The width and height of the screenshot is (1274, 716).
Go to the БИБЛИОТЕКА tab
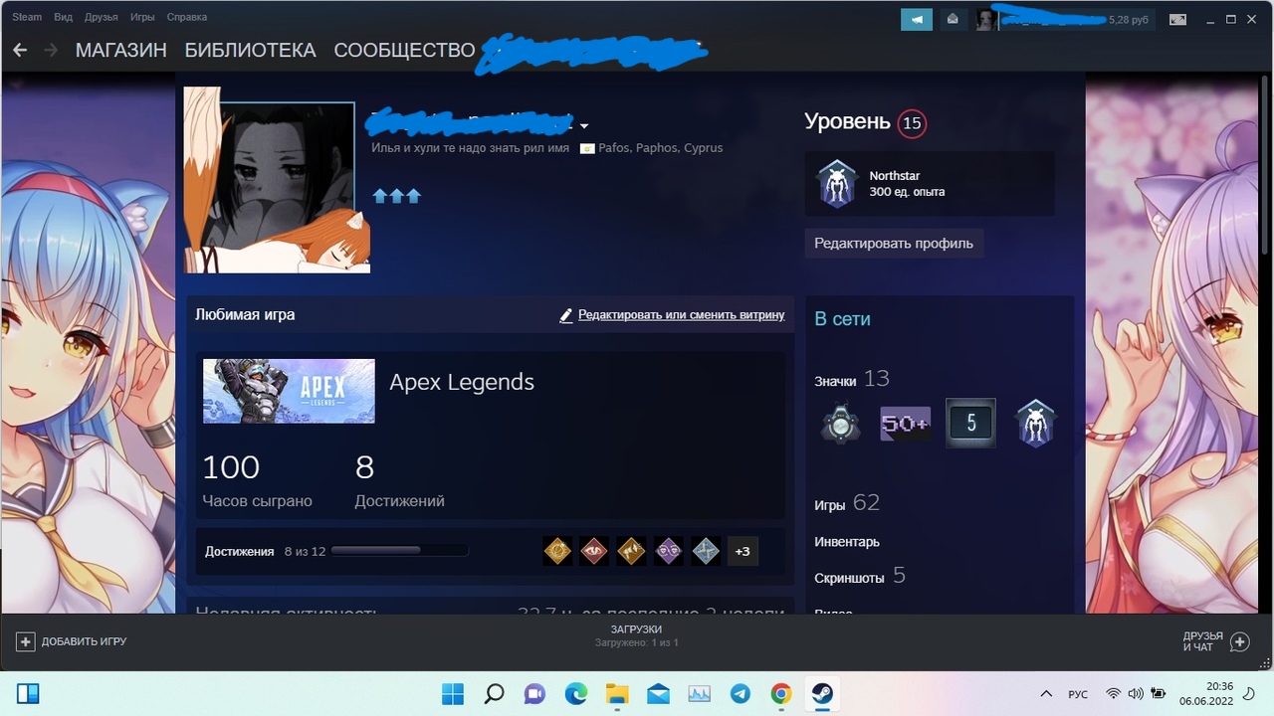point(251,50)
